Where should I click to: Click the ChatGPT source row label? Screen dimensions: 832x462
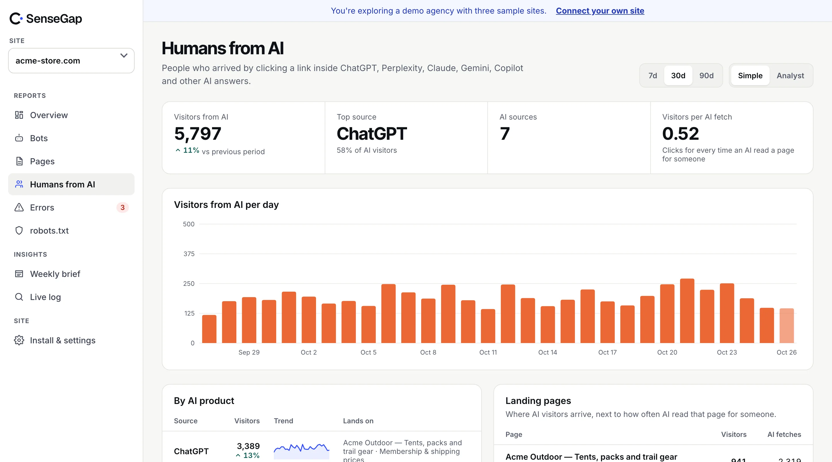tap(191, 451)
